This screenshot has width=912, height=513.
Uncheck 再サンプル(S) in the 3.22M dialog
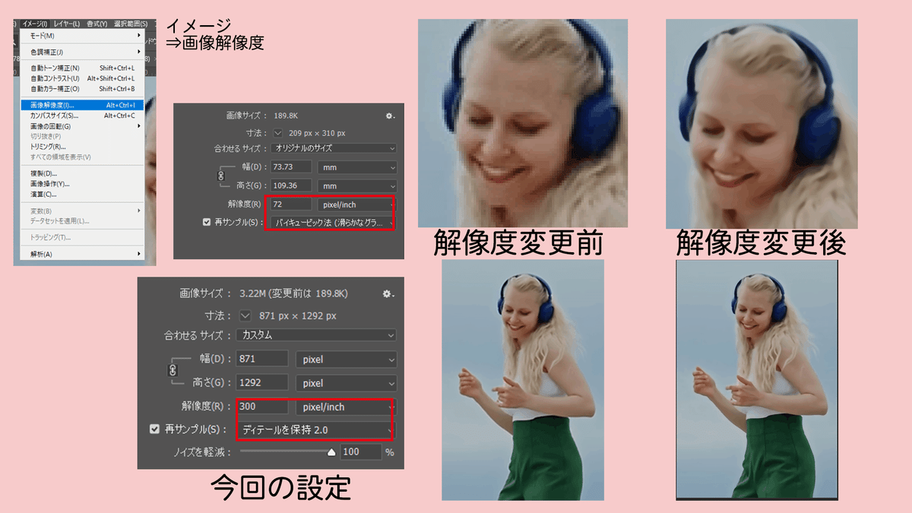(154, 429)
